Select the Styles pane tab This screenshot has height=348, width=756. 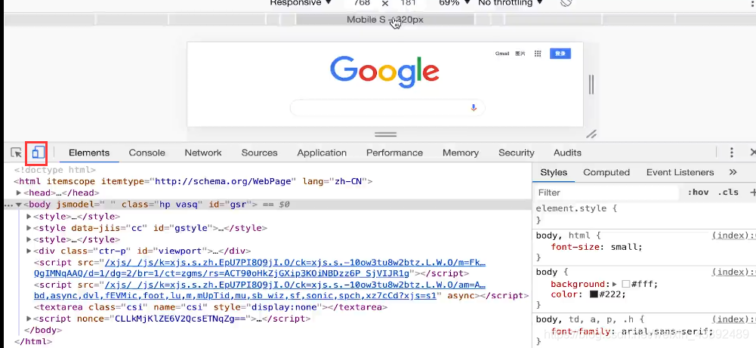pos(554,172)
